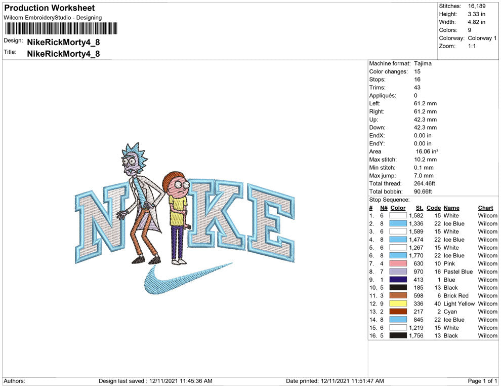Click the Morty character in the design preview
Screen dimensions: 501x386
click(x=177, y=218)
